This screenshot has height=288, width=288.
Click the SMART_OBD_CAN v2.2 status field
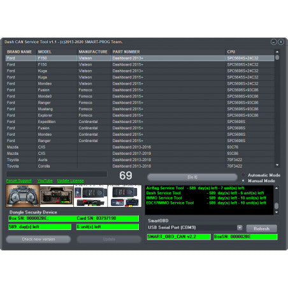[179, 237]
